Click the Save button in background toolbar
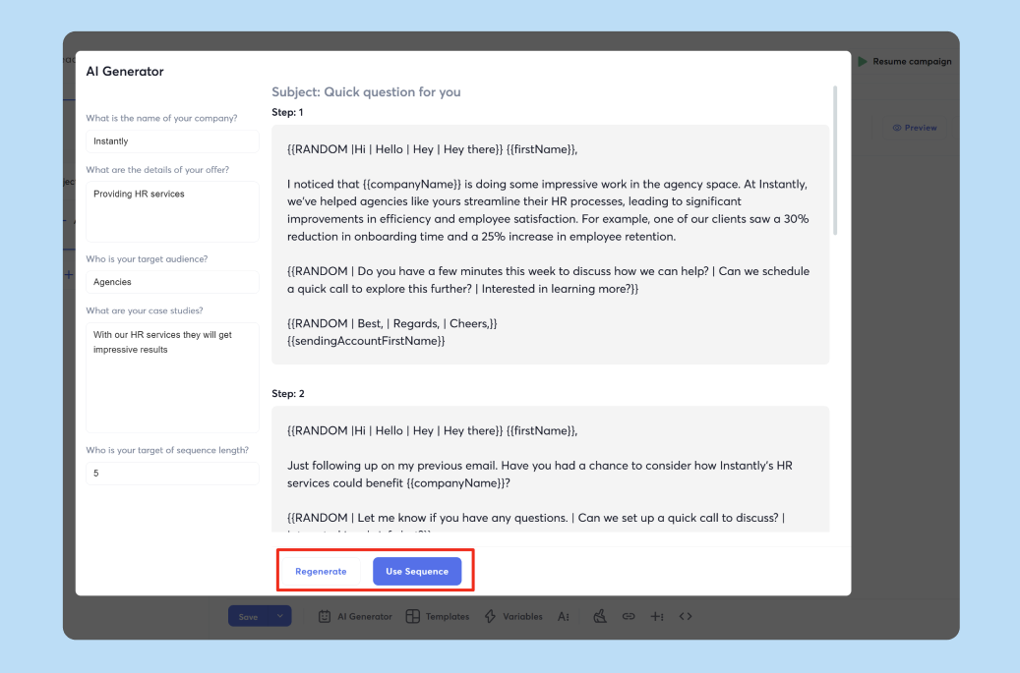Screen dimensions: 1020x673 [x=248, y=616]
